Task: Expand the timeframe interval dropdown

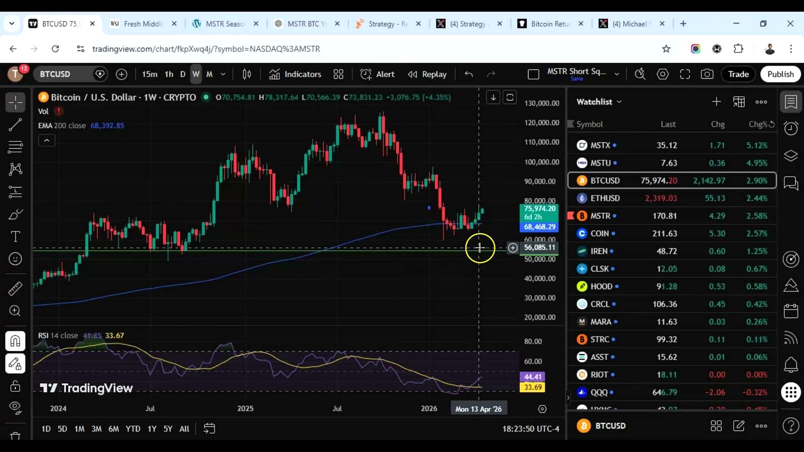Action: pos(223,74)
